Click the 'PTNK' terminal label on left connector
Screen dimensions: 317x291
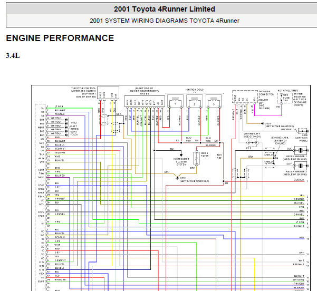coord(41,197)
